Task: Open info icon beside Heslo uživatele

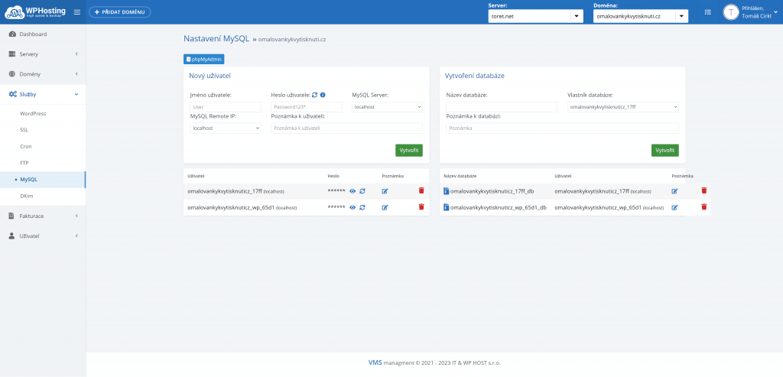Action: (323, 94)
